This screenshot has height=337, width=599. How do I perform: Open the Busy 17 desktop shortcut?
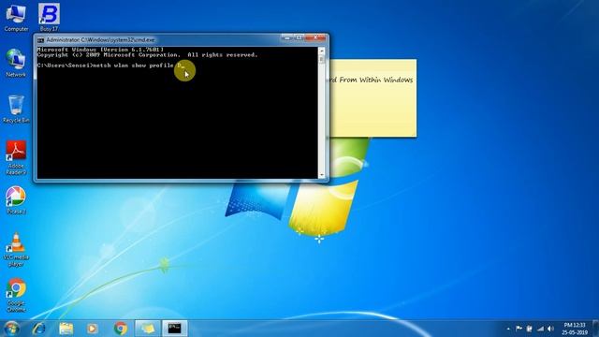pos(49,17)
